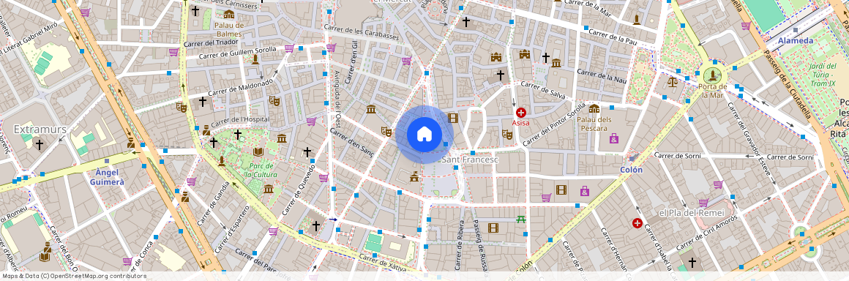Click the Extramurs district label
Image resolution: width=849 pixels, height=281 pixels.
40,130
